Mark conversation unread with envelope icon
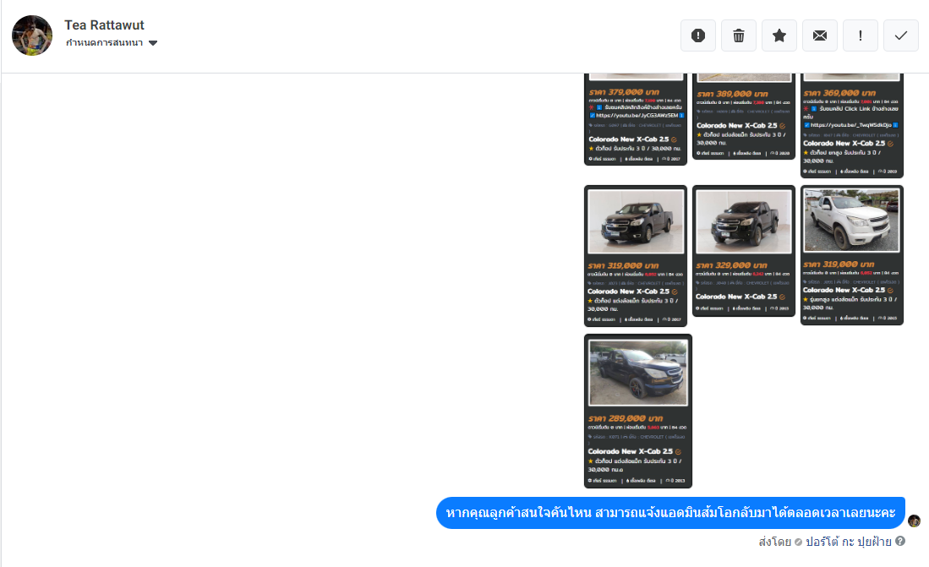The height and width of the screenshot is (567, 929). 820,35
